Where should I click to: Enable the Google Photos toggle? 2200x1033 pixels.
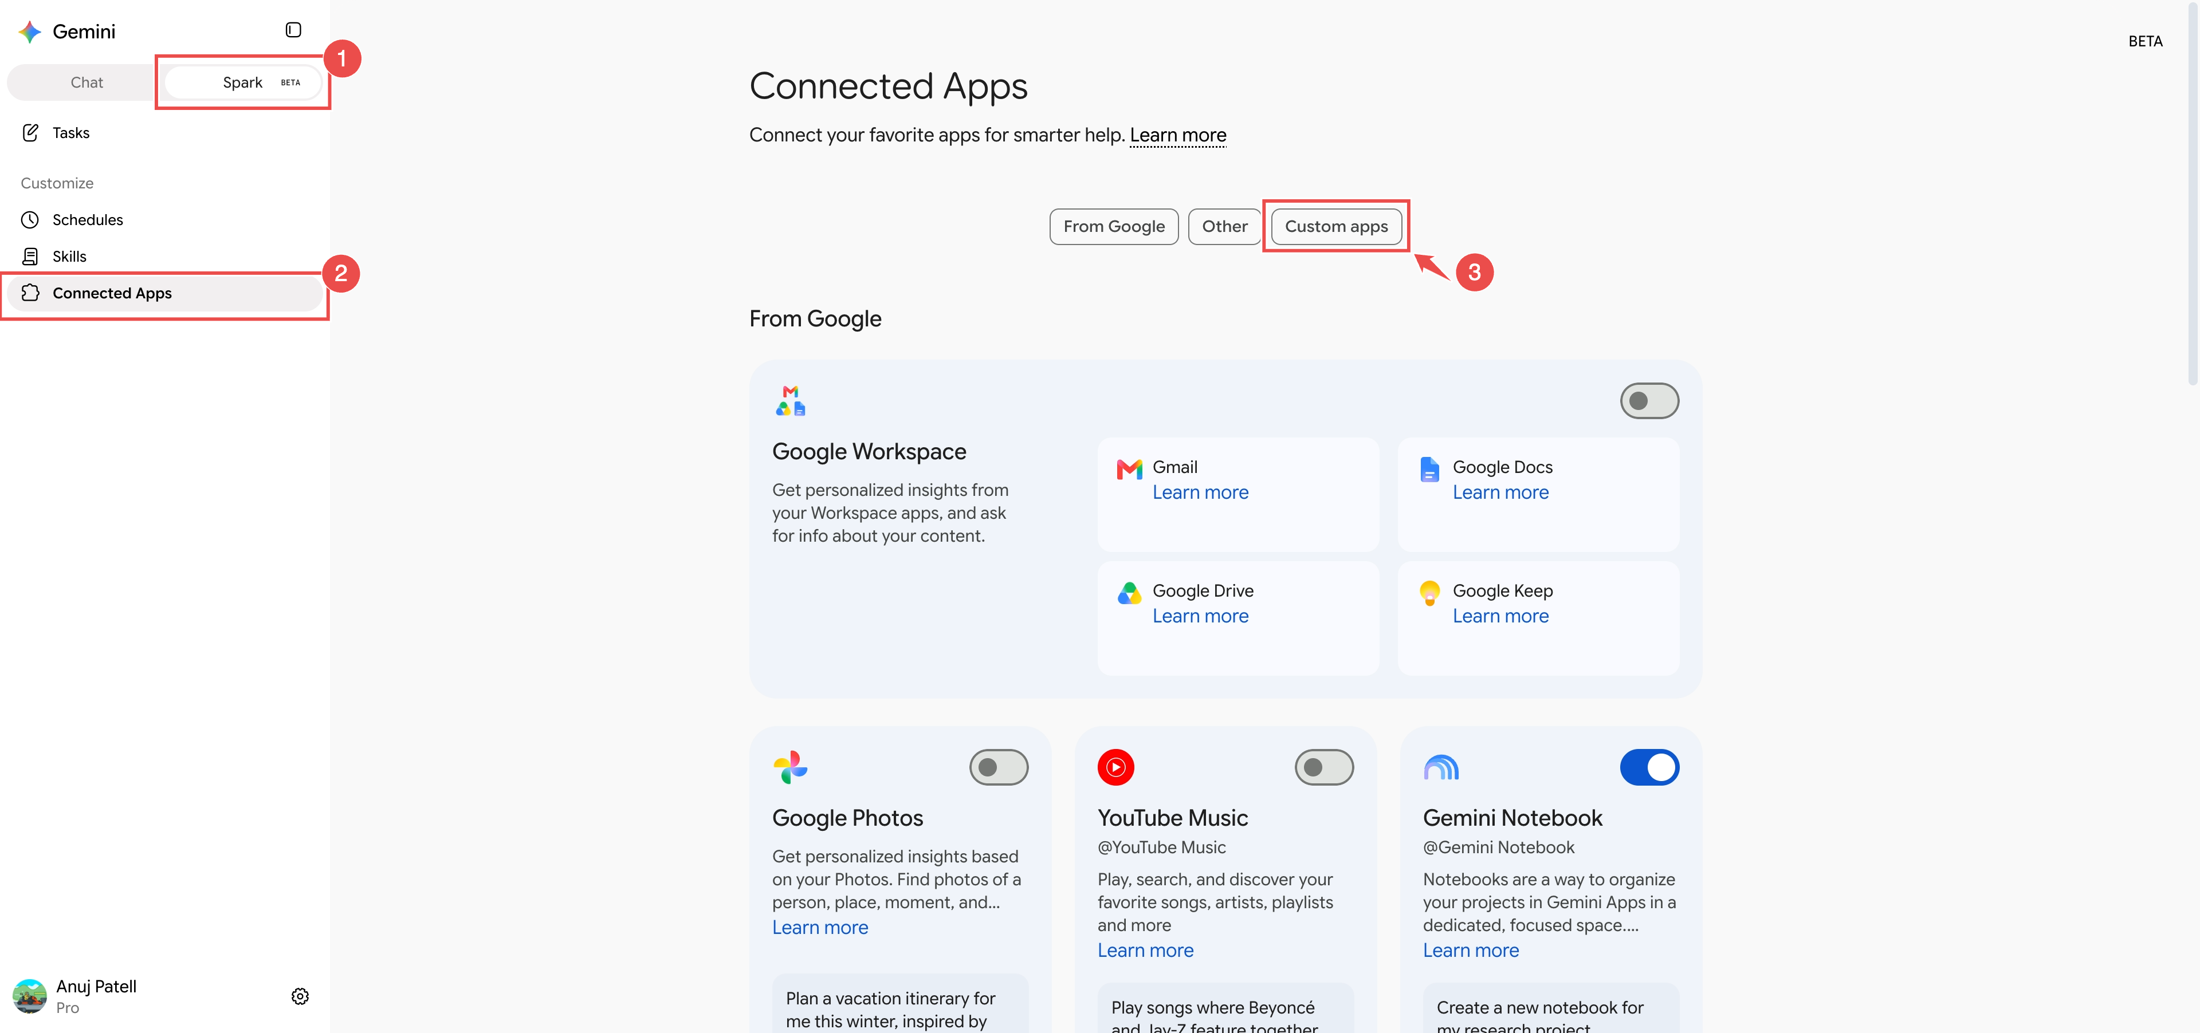point(999,767)
